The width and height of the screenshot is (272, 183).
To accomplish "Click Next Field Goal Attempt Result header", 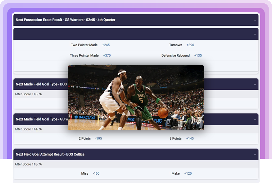I will (x=136, y=154).
